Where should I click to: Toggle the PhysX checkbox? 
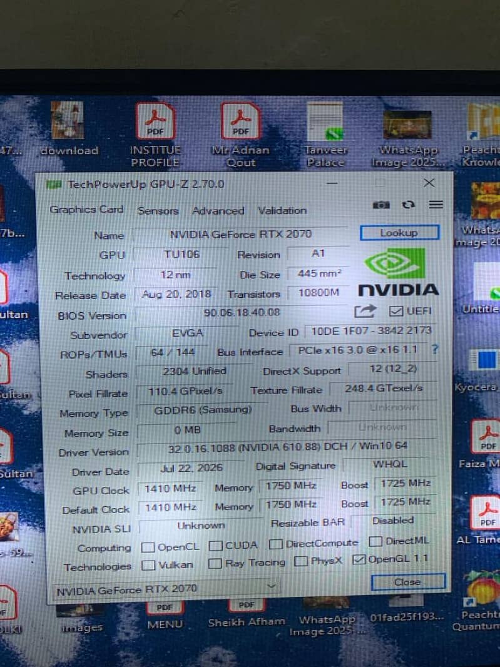[300, 561]
